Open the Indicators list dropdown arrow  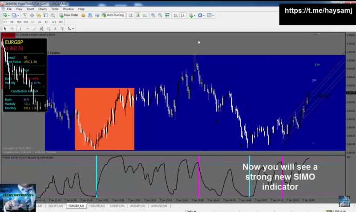pyautogui.click(x=194, y=16)
